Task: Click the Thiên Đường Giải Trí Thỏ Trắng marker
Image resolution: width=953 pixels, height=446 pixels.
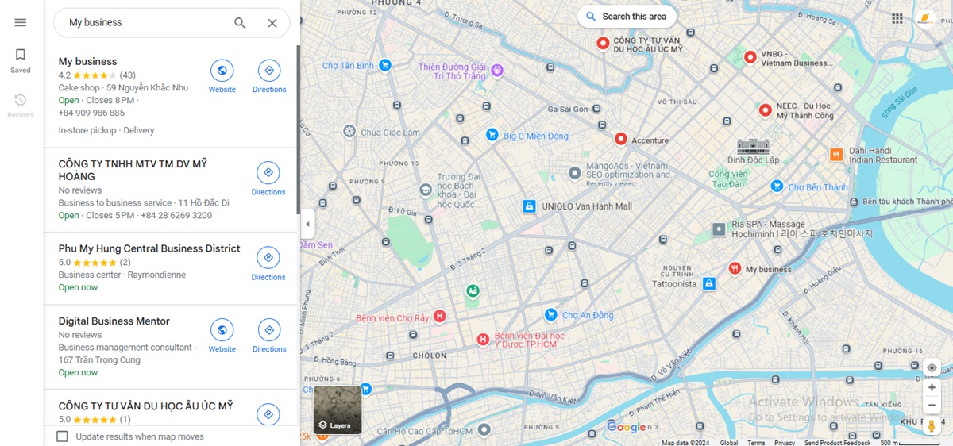Action: coord(497,71)
